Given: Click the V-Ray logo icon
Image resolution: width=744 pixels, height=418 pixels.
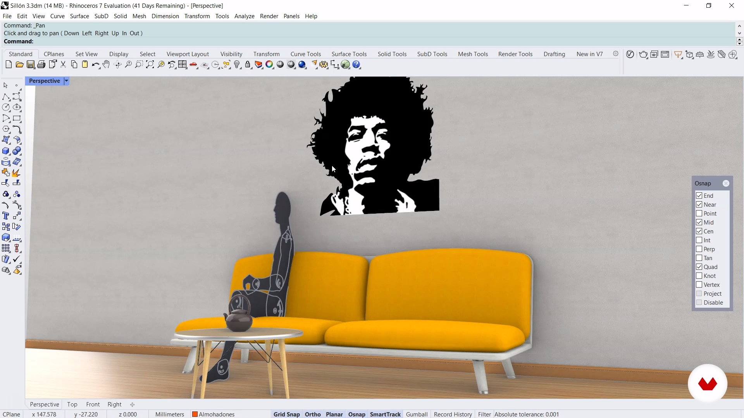Looking at the screenshot, I should pyautogui.click(x=630, y=55).
